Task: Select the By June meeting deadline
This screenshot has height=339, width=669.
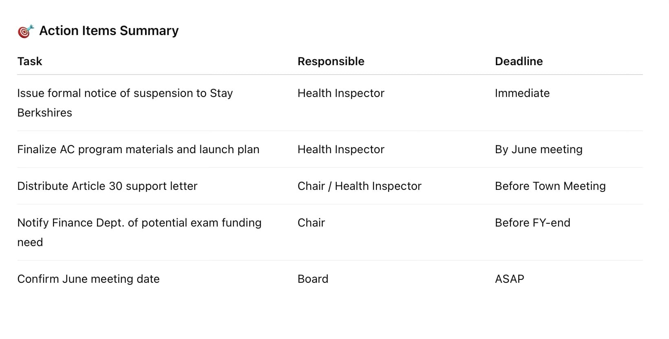Action: [x=538, y=150]
